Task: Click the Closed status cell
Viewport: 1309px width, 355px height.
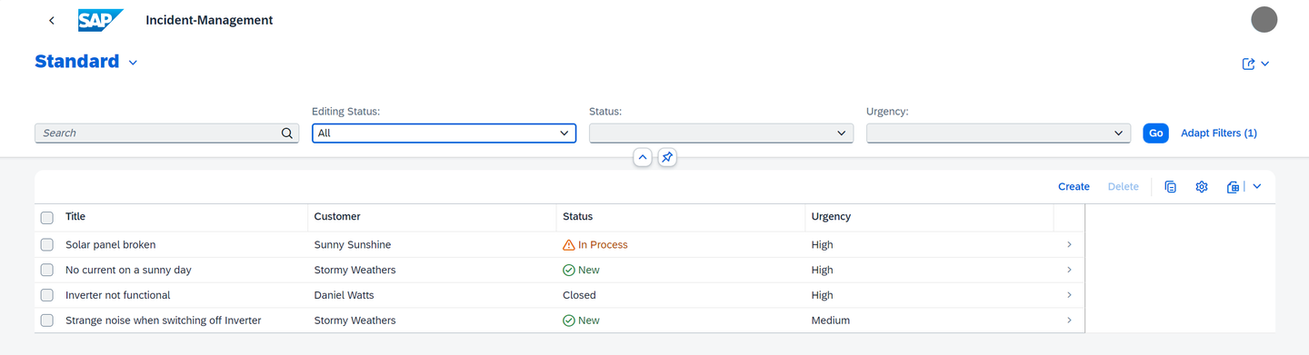Action: (580, 295)
